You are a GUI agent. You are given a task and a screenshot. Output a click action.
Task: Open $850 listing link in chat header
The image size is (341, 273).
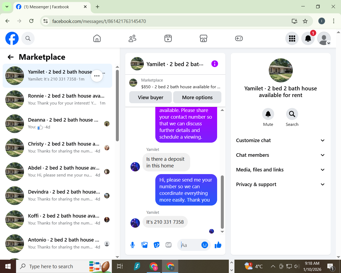(x=181, y=87)
